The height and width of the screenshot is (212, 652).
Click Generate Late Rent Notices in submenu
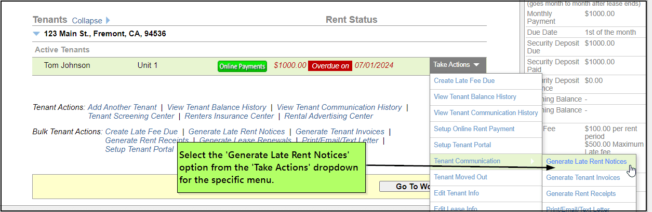coord(586,162)
